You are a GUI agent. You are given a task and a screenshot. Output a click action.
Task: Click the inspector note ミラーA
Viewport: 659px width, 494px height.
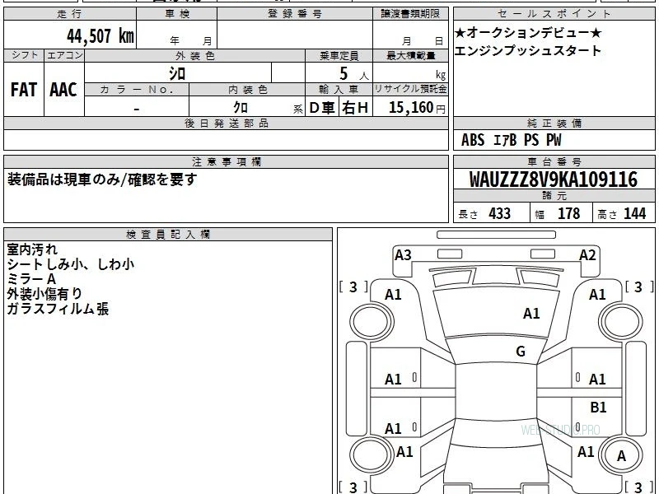coord(31,279)
